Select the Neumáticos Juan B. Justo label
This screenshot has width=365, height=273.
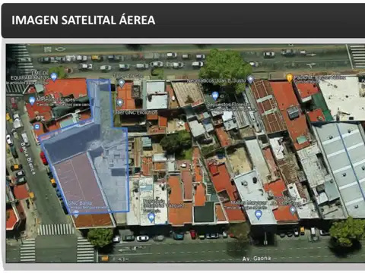click(x=217, y=80)
